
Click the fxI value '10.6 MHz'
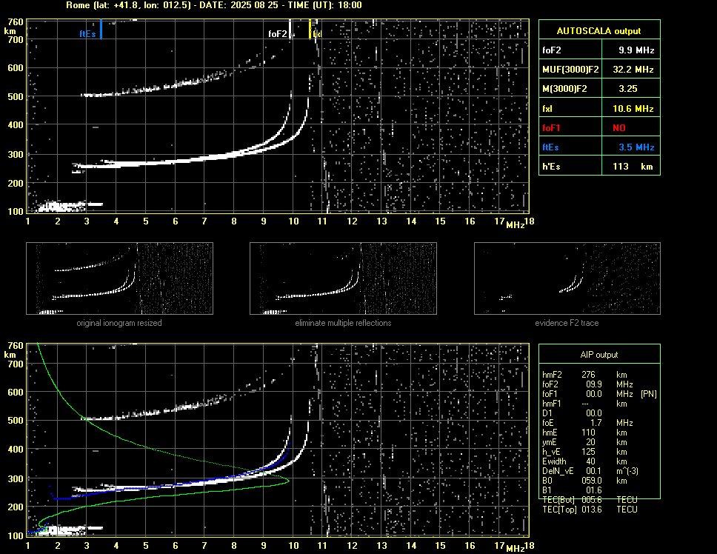(633, 109)
